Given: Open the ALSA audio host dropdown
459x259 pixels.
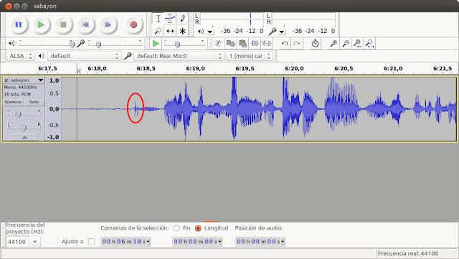Looking at the screenshot, I should point(21,56).
